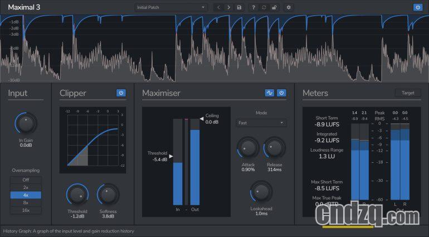429x237 pixels.
Task: Click the Maximiser waveform icon button
Action: click(270, 93)
